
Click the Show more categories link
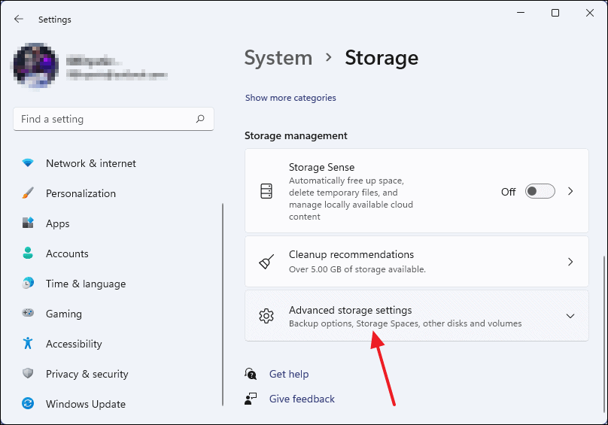[290, 98]
